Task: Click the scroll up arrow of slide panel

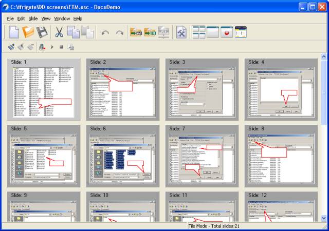Action: tap(324, 56)
